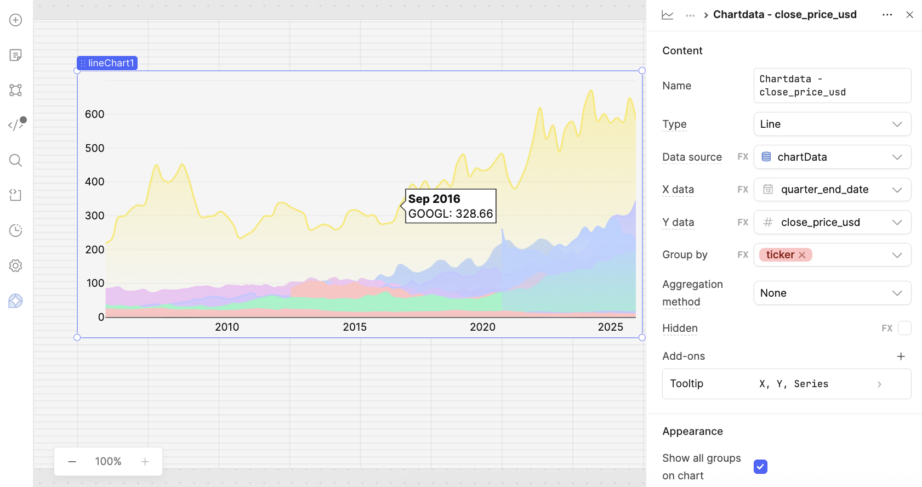This screenshot has width=922, height=487.
Task: Click the blue pentagon assistant icon in sidebar
Action: pos(15,301)
